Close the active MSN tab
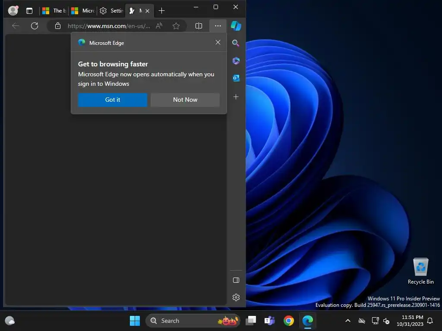Viewport: 442px width, 331px height. 148,11
